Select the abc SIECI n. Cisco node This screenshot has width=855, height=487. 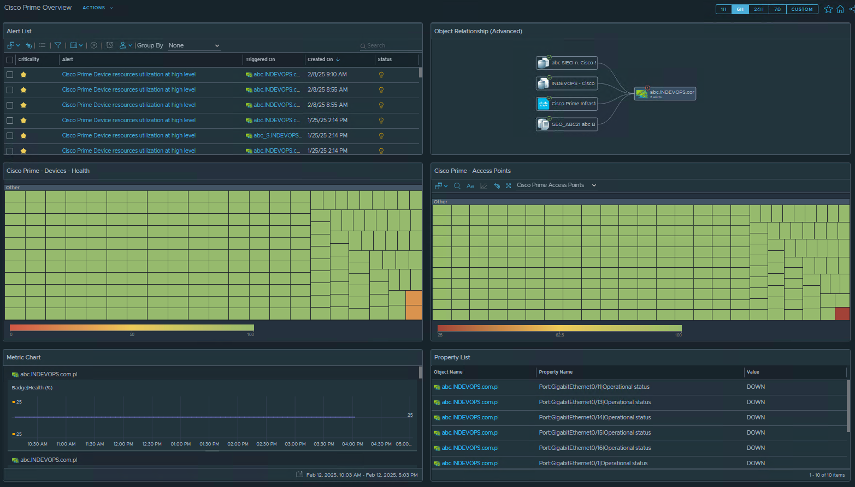click(x=567, y=63)
